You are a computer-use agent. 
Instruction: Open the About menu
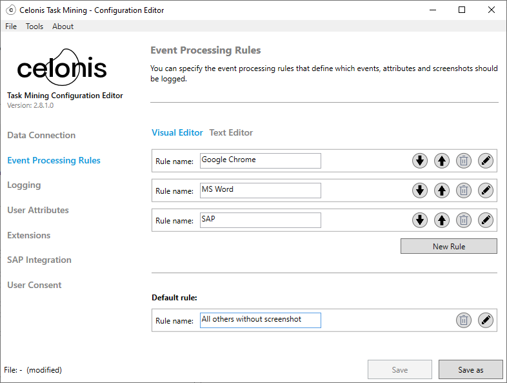click(63, 26)
